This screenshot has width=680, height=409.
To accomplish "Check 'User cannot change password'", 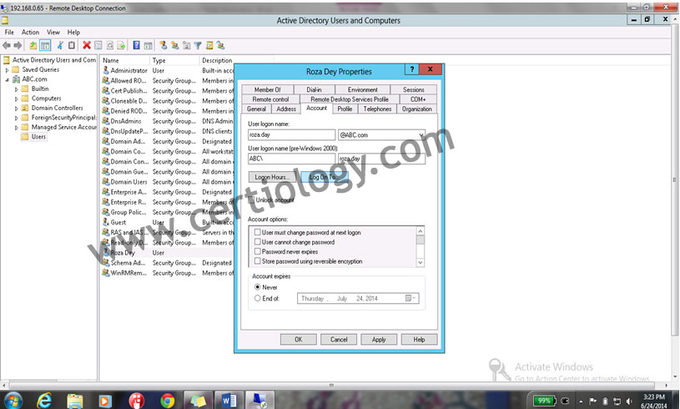I will click(x=257, y=241).
